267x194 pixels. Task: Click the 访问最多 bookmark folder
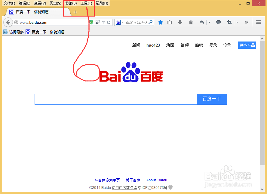(14, 32)
